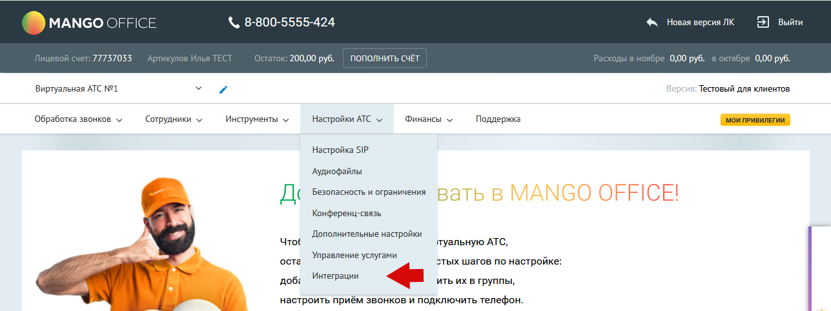Image resolution: width=831 pixels, height=311 pixels.
Task: Click the MANGO OFFICE logo
Action: tap(89, 23)
